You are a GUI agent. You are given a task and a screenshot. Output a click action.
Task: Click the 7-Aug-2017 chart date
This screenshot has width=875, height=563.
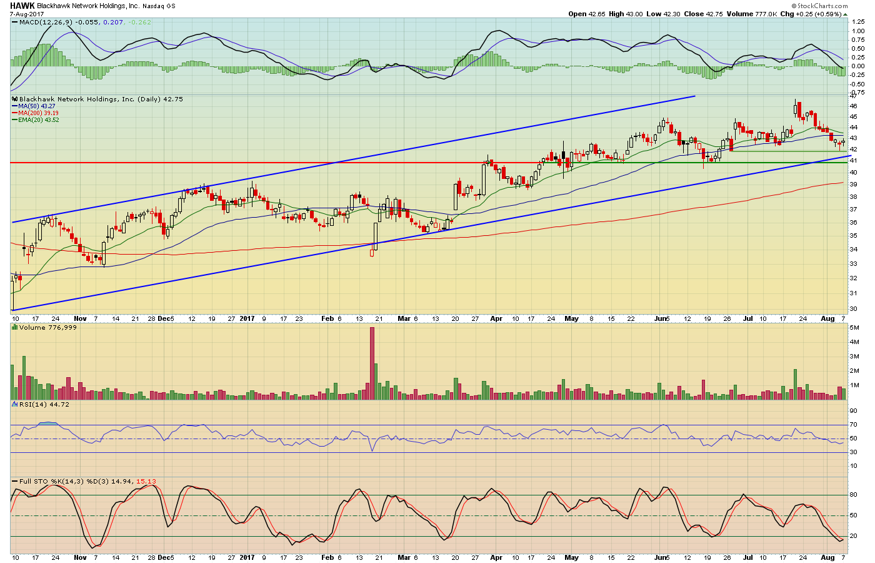tap(26, 14)
